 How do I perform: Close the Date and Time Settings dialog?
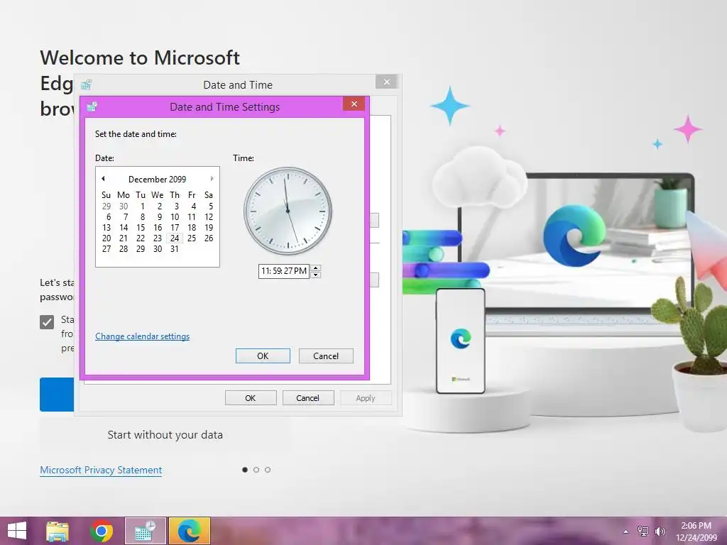(354, 104)
